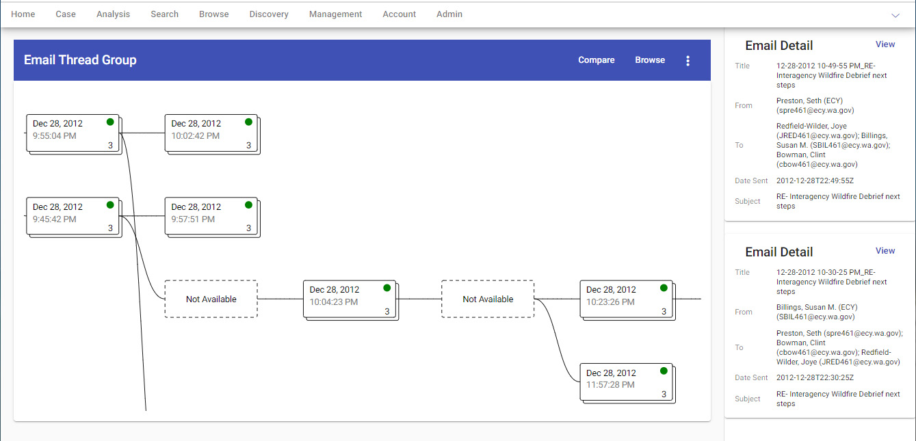
Task: Click the green status dot on the 9:55:04 PM node
Action: coord(110,122)
